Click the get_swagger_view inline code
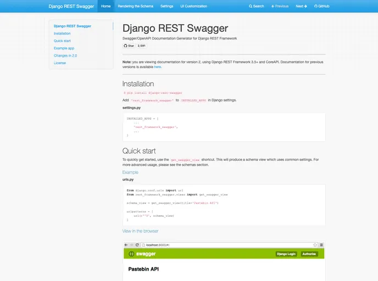 point(185,160)
